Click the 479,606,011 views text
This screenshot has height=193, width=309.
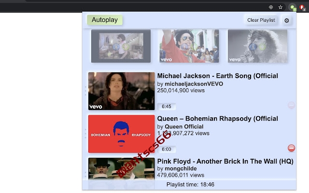coord(181,175)
